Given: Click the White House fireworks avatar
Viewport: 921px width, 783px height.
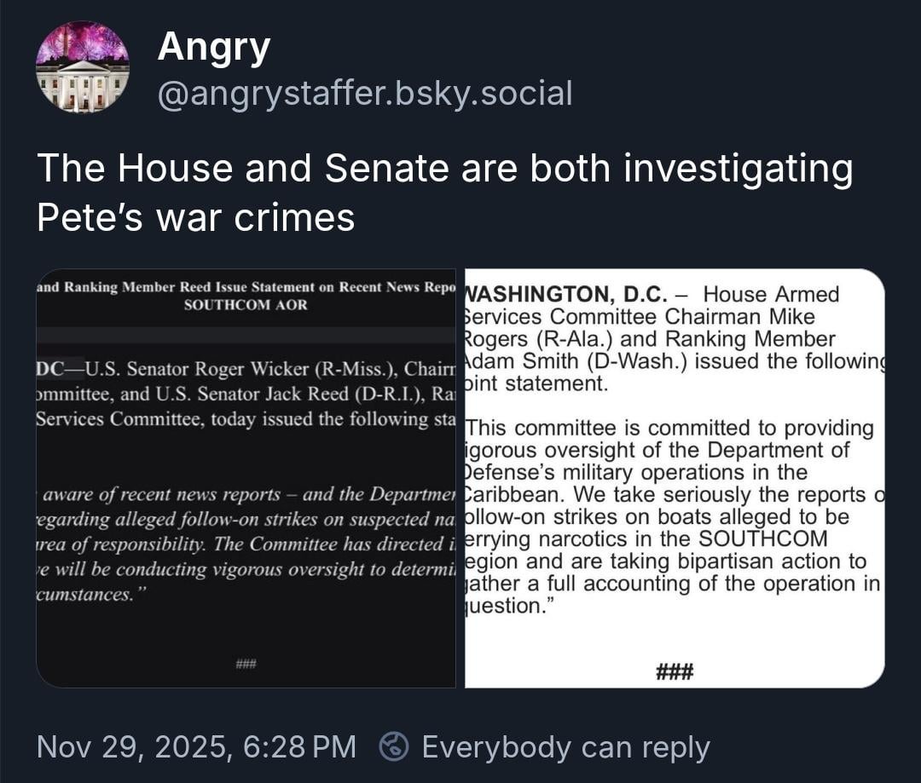Looking at the screenshot, I should tap(83, 67).
